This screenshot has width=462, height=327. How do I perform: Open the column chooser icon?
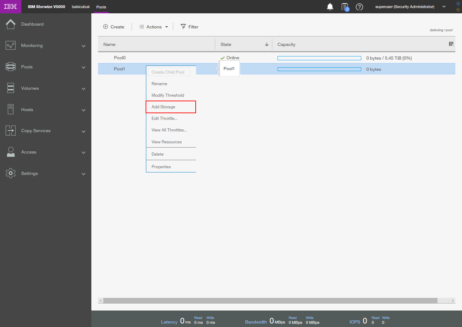pyautogui.click(x=451, y=44)
